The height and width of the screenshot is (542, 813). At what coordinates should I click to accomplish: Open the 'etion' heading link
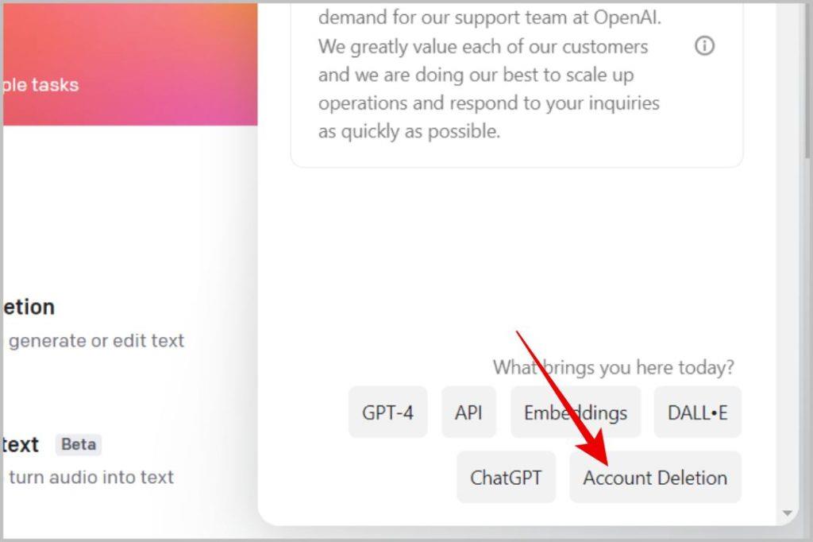29,307
